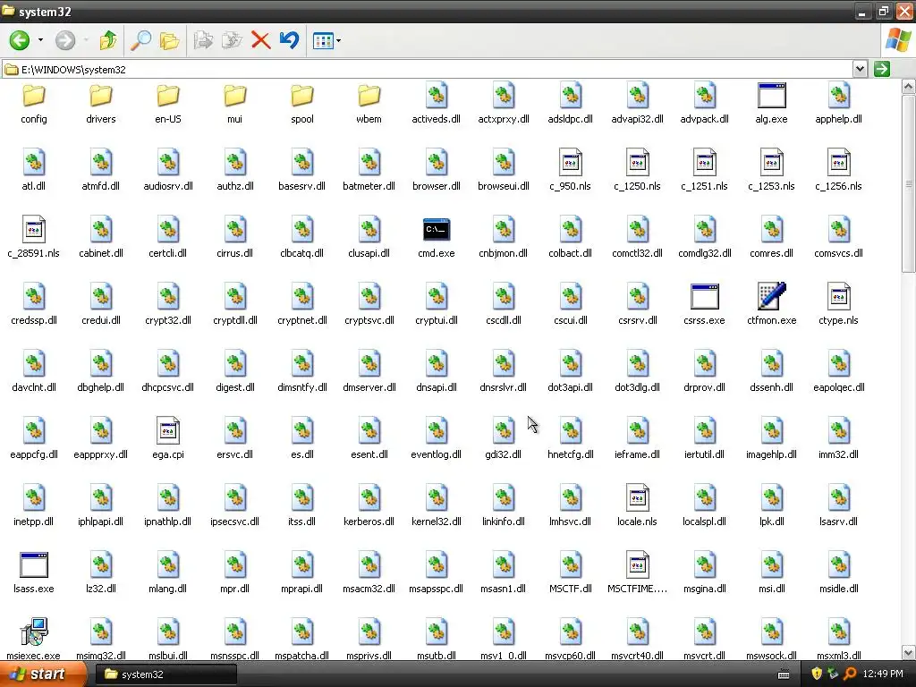Select the c_28591.nls file icon

tap(34, 230)
